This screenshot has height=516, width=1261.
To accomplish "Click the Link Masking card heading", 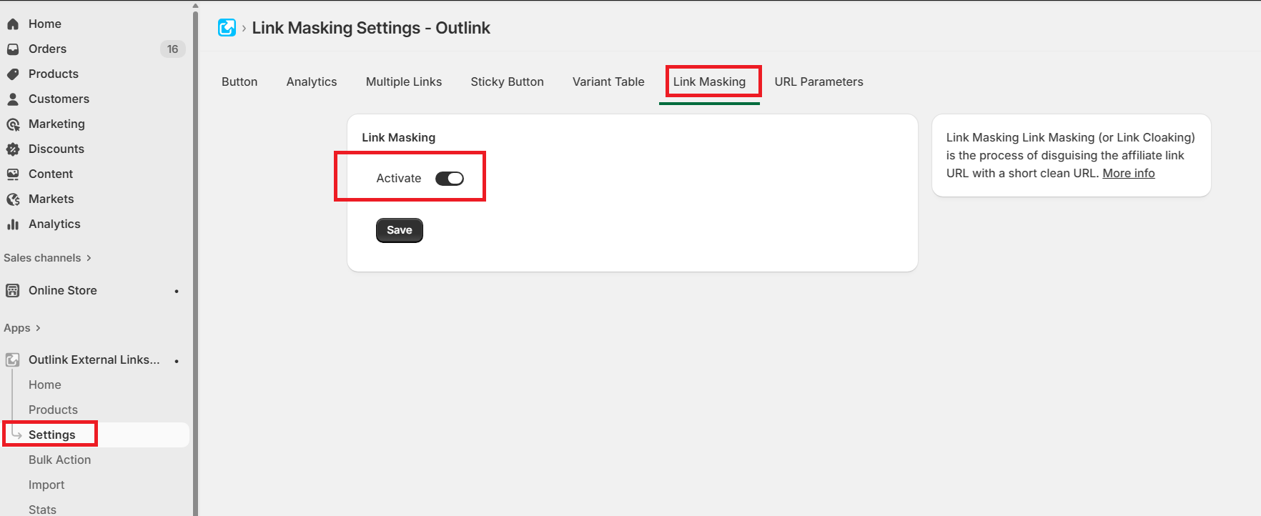I will 398,137.
